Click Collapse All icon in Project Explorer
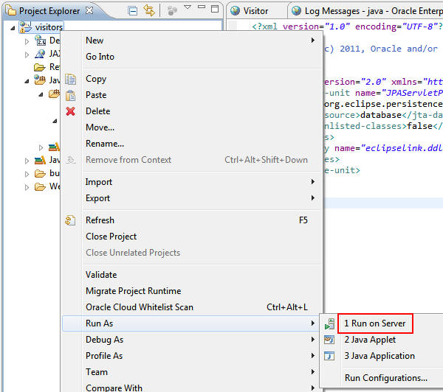443x392 pixels. (x=132, y=10)
